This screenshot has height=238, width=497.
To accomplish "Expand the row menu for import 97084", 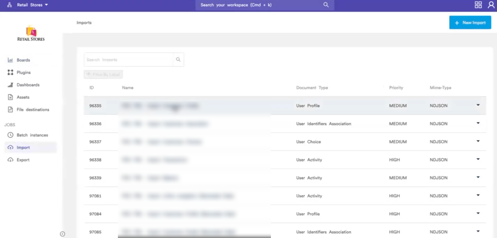I will pyautogui.click(x=478, y=213).
